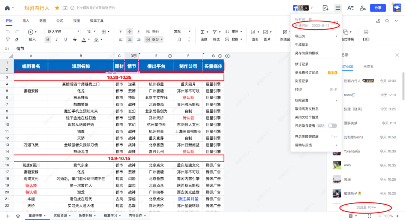
Task: Align cell content to vertical middle
Action: click(x=130, y=31)
